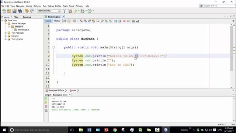Click the editor vertical scrollbar
The width and height of the screenshot is (236, 133).
[x=232, y=48]
